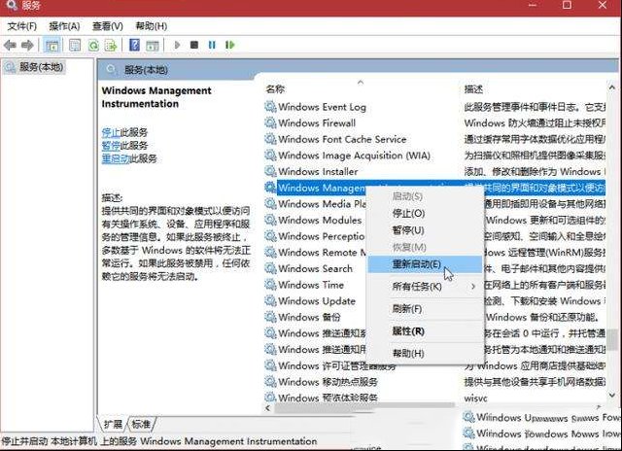Select the Windows Event Log service row

pos(434,107)
